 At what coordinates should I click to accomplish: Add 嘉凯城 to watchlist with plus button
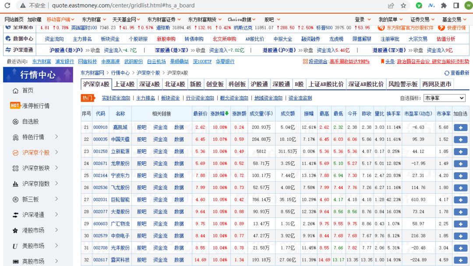tap(461, 128)
